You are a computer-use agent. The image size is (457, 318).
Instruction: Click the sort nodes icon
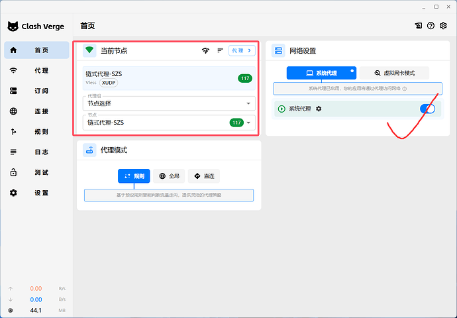[220, 51]
